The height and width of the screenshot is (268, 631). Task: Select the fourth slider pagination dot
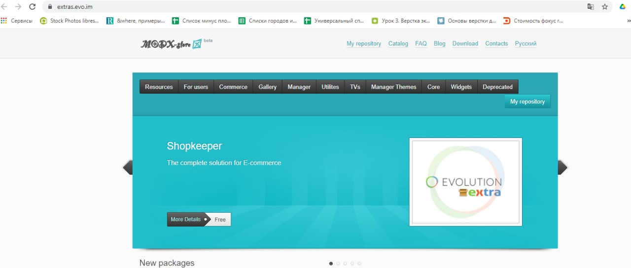pyautogui.click(x=352, y=264)
